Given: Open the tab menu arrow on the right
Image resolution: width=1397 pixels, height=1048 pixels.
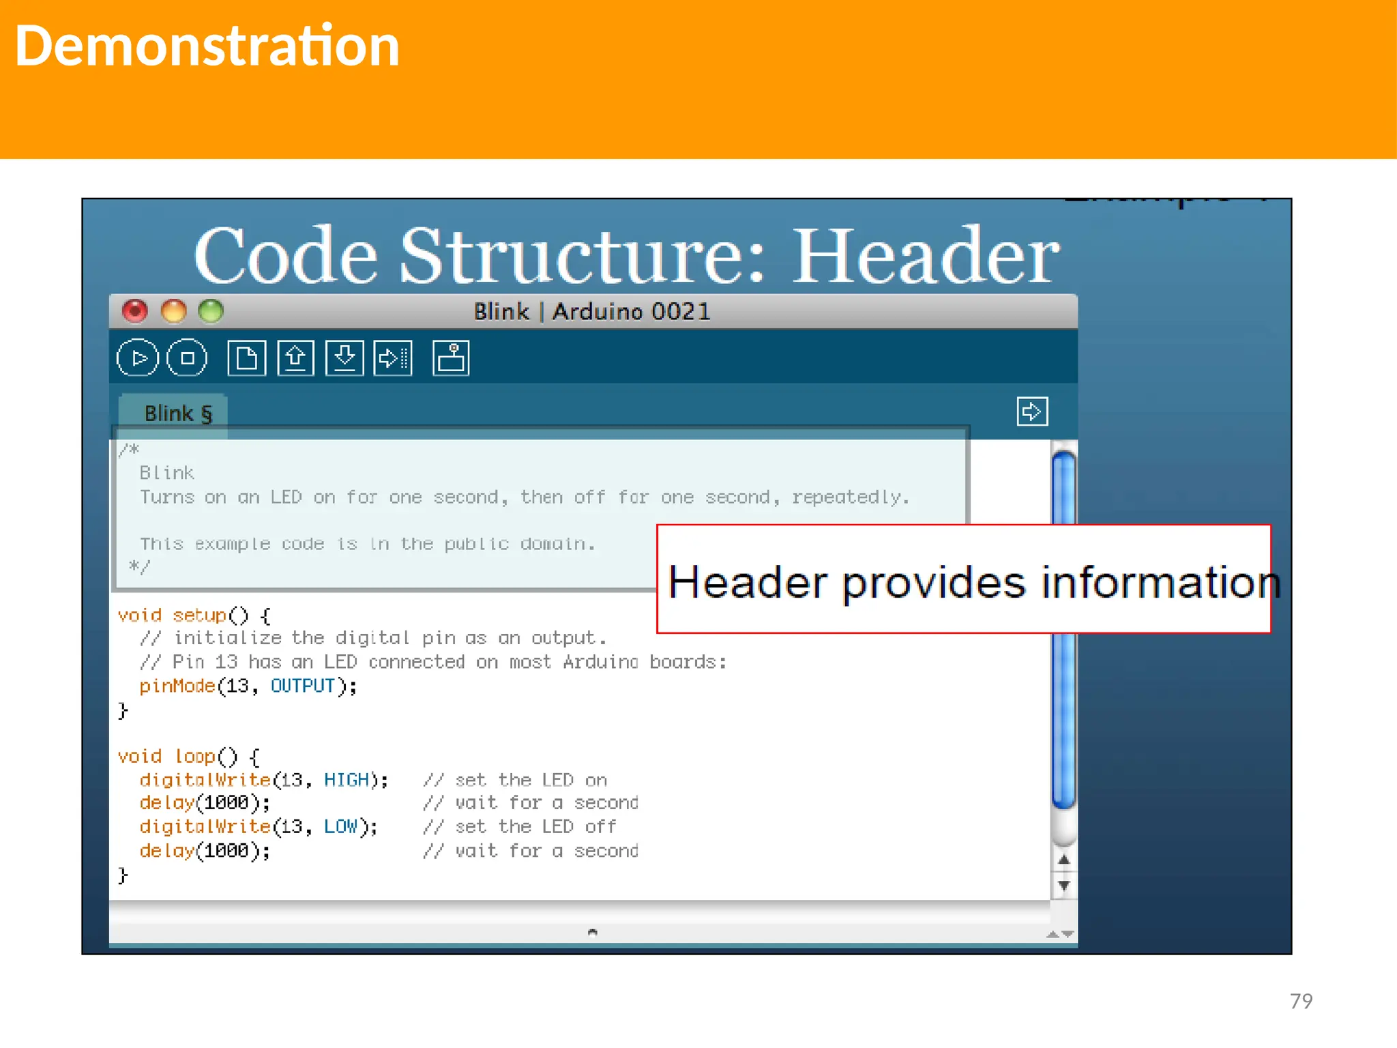Looking at the screenshot, I should tap(1031, 411).
